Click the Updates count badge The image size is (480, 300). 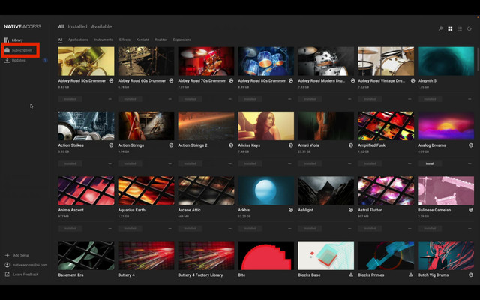click(x=45, y=60)
